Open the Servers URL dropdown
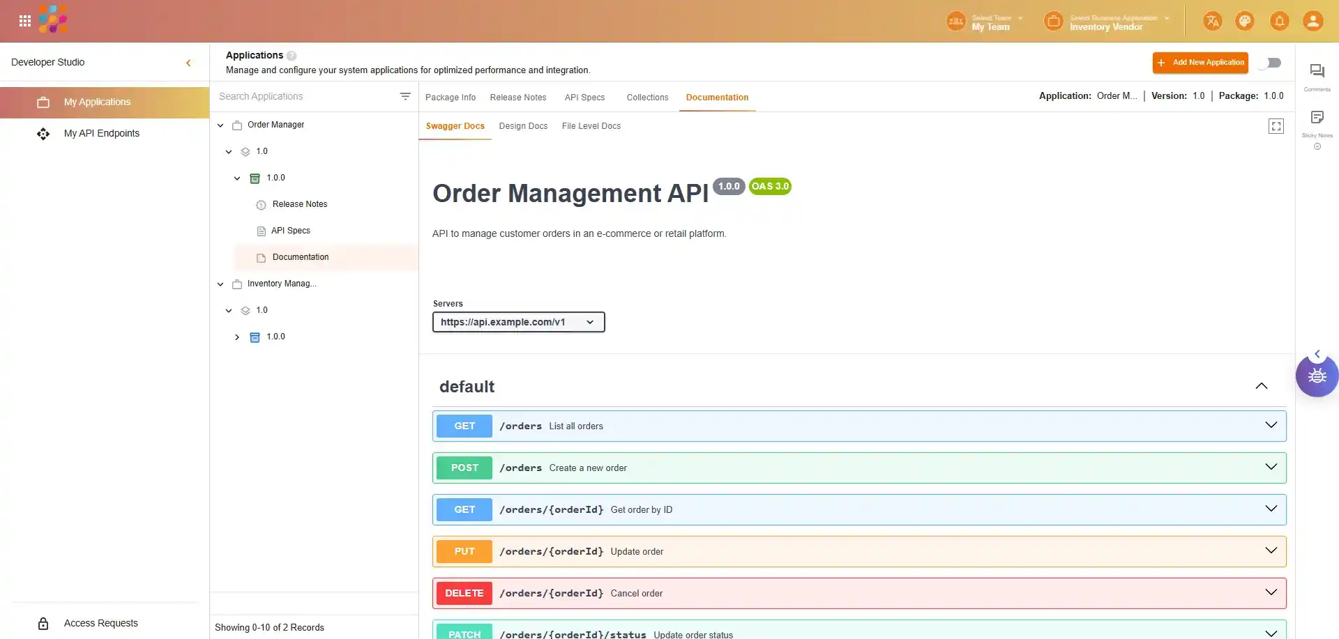Image resolution: width=1339 pixels, height=639 pixels. pyautogui.click(x=518, y=322)
